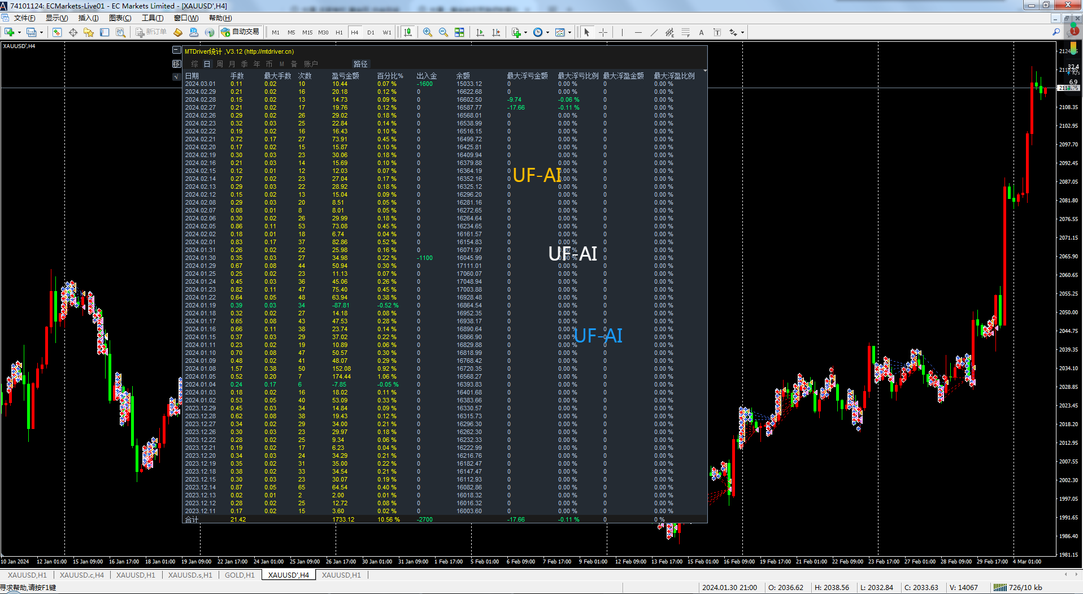1083x594 pixels.
Task: Select the Equidistant Channel tool
Action: [x=669, y=32]
